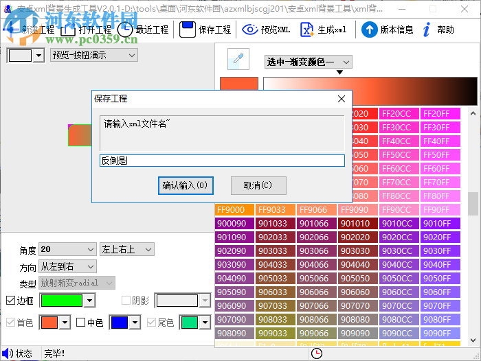Open the 方向 从左到右 dropdown
Viewport: 481px width, 361px height.
tap(67, 266)
